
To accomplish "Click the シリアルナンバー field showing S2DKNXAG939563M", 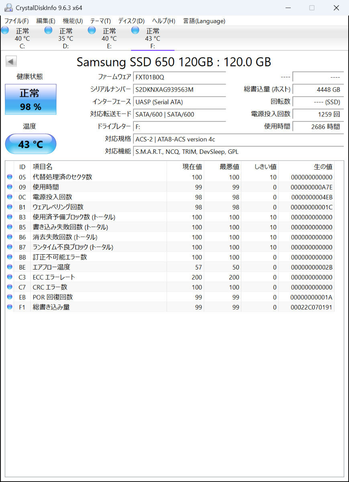I will [180, 90].
